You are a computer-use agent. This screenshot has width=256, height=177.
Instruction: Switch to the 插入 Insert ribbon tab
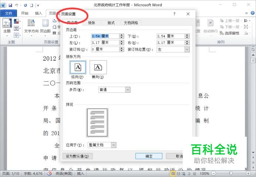pyautogui.click(x=38, y=13)
